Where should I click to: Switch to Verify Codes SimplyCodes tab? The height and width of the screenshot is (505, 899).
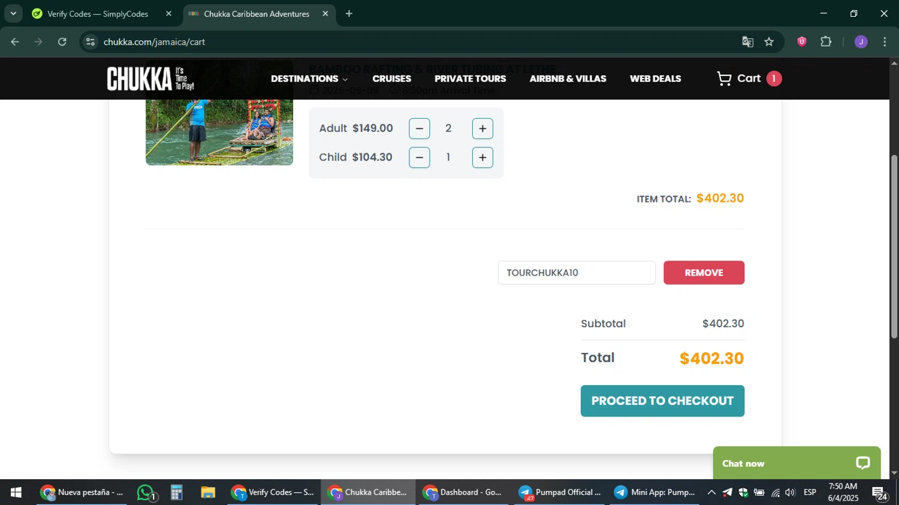98,14
